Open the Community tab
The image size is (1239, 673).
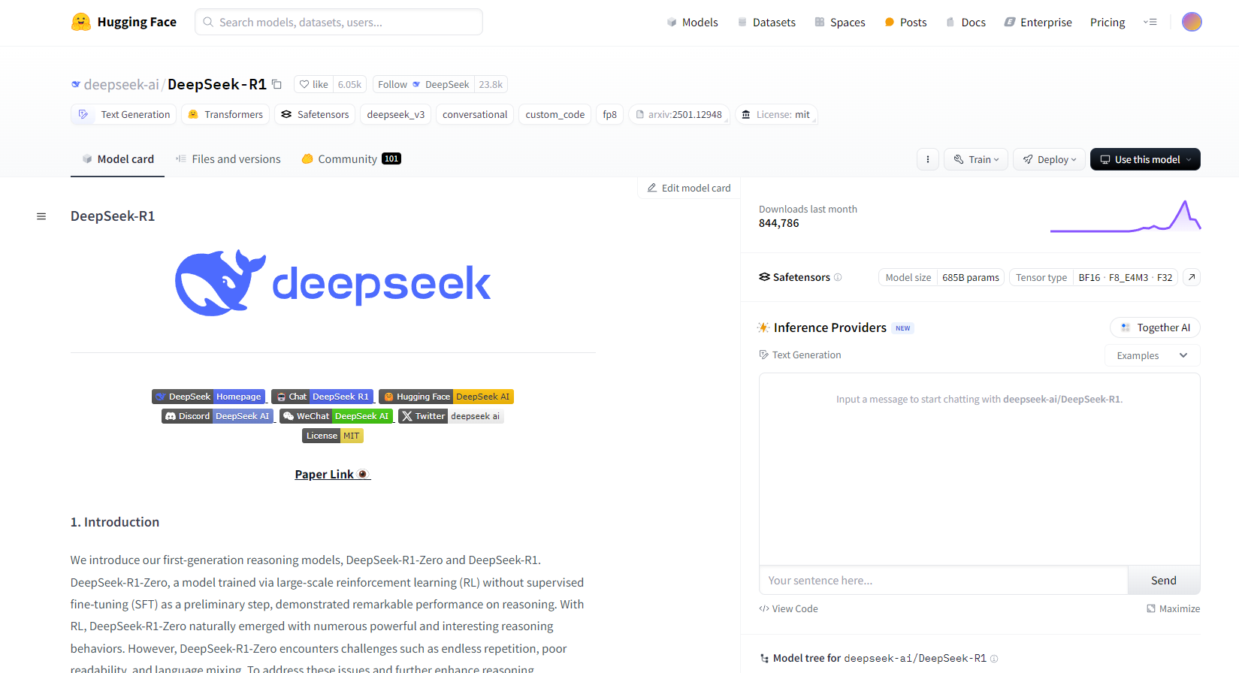[351, 159]
